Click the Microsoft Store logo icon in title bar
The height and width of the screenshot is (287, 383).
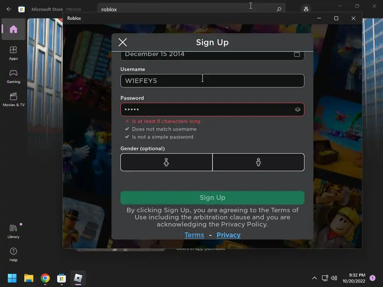[21, 9]
